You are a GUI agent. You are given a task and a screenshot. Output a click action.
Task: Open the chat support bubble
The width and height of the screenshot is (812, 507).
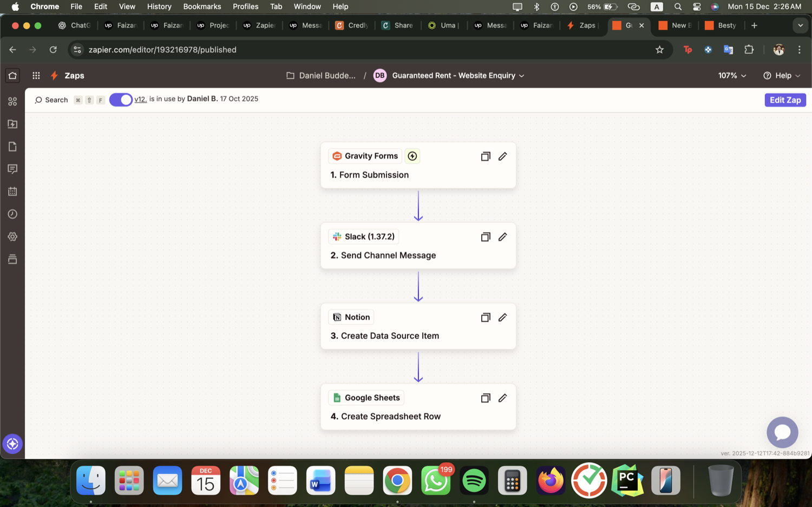pyautogui.click(x=782, y=432)
